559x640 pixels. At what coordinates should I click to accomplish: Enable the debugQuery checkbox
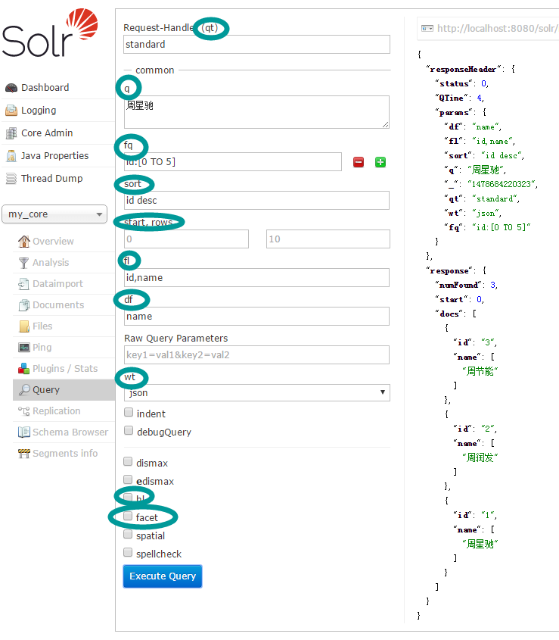(x=129, y=431)
